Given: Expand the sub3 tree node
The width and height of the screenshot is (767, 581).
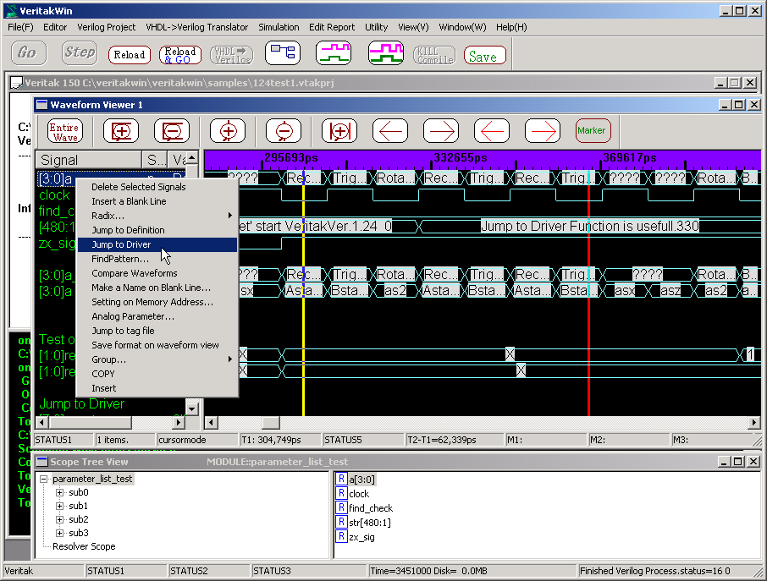Looking at the screenshot, I should pos(60,533).
